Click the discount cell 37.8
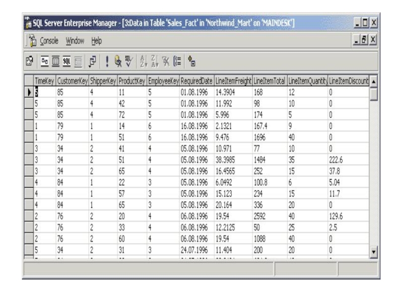The image size is (403, 302). coord(348,171)
